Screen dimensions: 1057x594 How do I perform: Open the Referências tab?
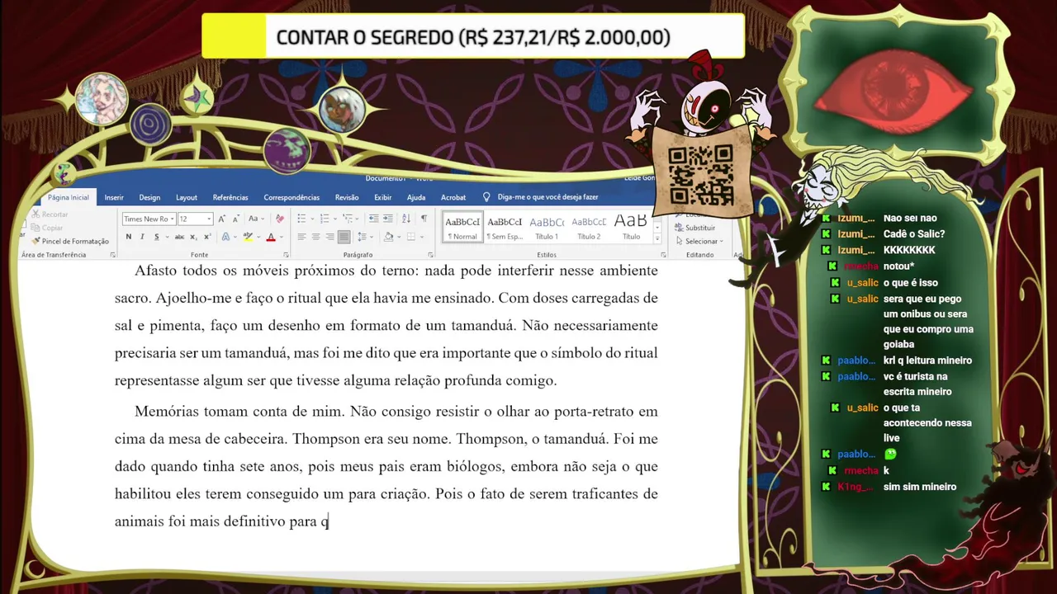230,197
